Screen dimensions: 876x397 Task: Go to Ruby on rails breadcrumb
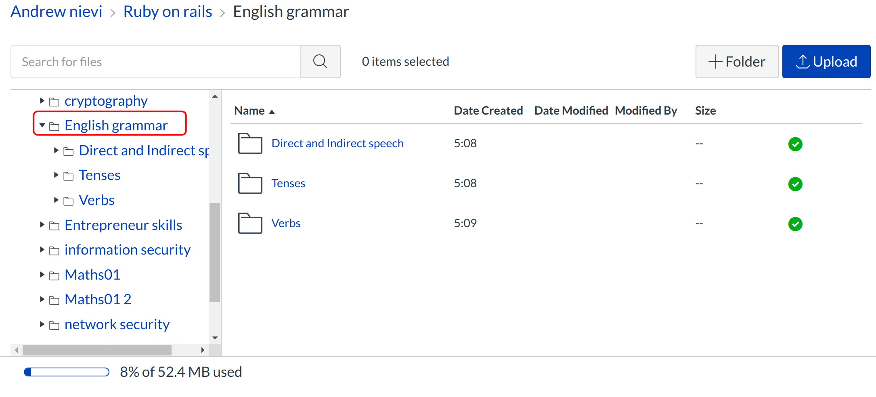[168, 12]
